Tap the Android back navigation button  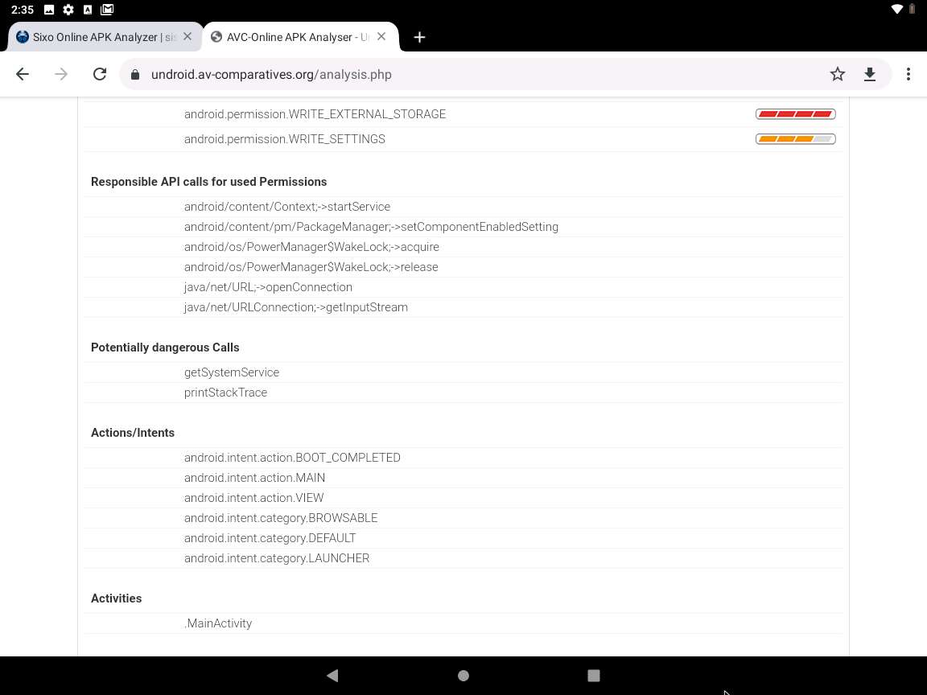point(332,676)
